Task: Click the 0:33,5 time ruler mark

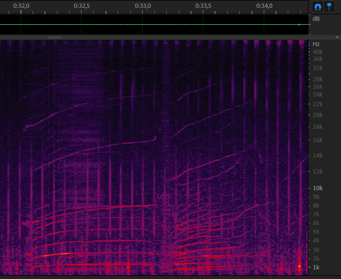Action: coord(203,6)
